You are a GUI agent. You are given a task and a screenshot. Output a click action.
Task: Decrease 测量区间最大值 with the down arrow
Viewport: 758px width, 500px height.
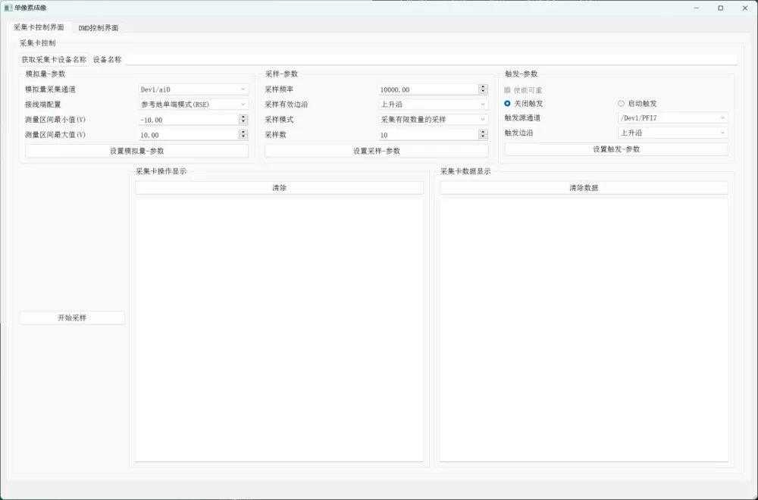[243, 137]
